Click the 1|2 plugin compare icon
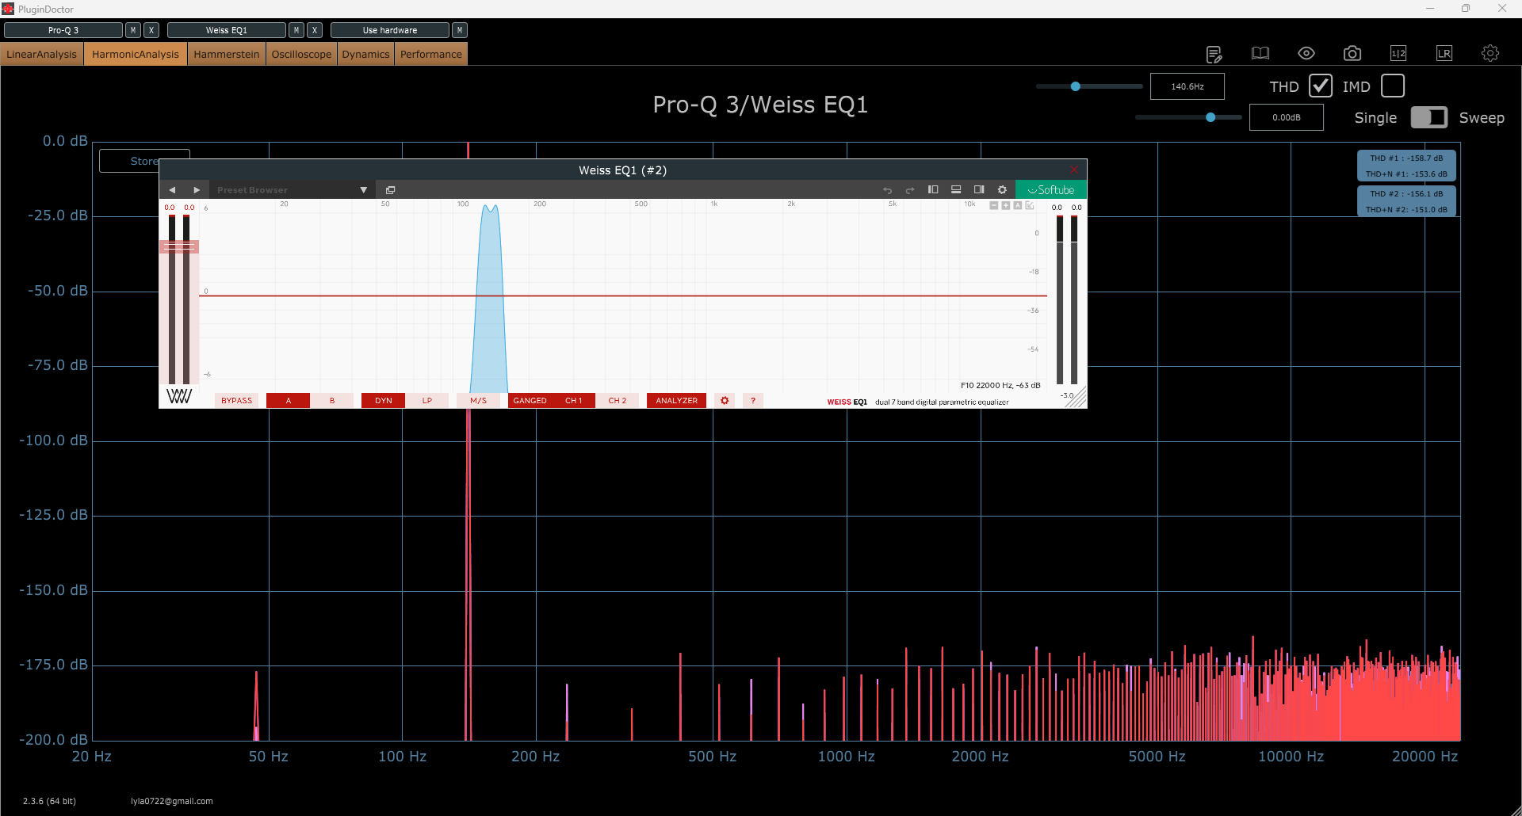 [x=1398, y=53]
